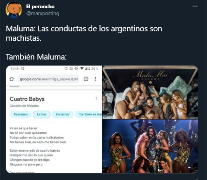The width and height of the screenshot is (207, 180).
Task: Click El peroncho's profile avatar
Action: pyautogui.click(x=14, y=10)
